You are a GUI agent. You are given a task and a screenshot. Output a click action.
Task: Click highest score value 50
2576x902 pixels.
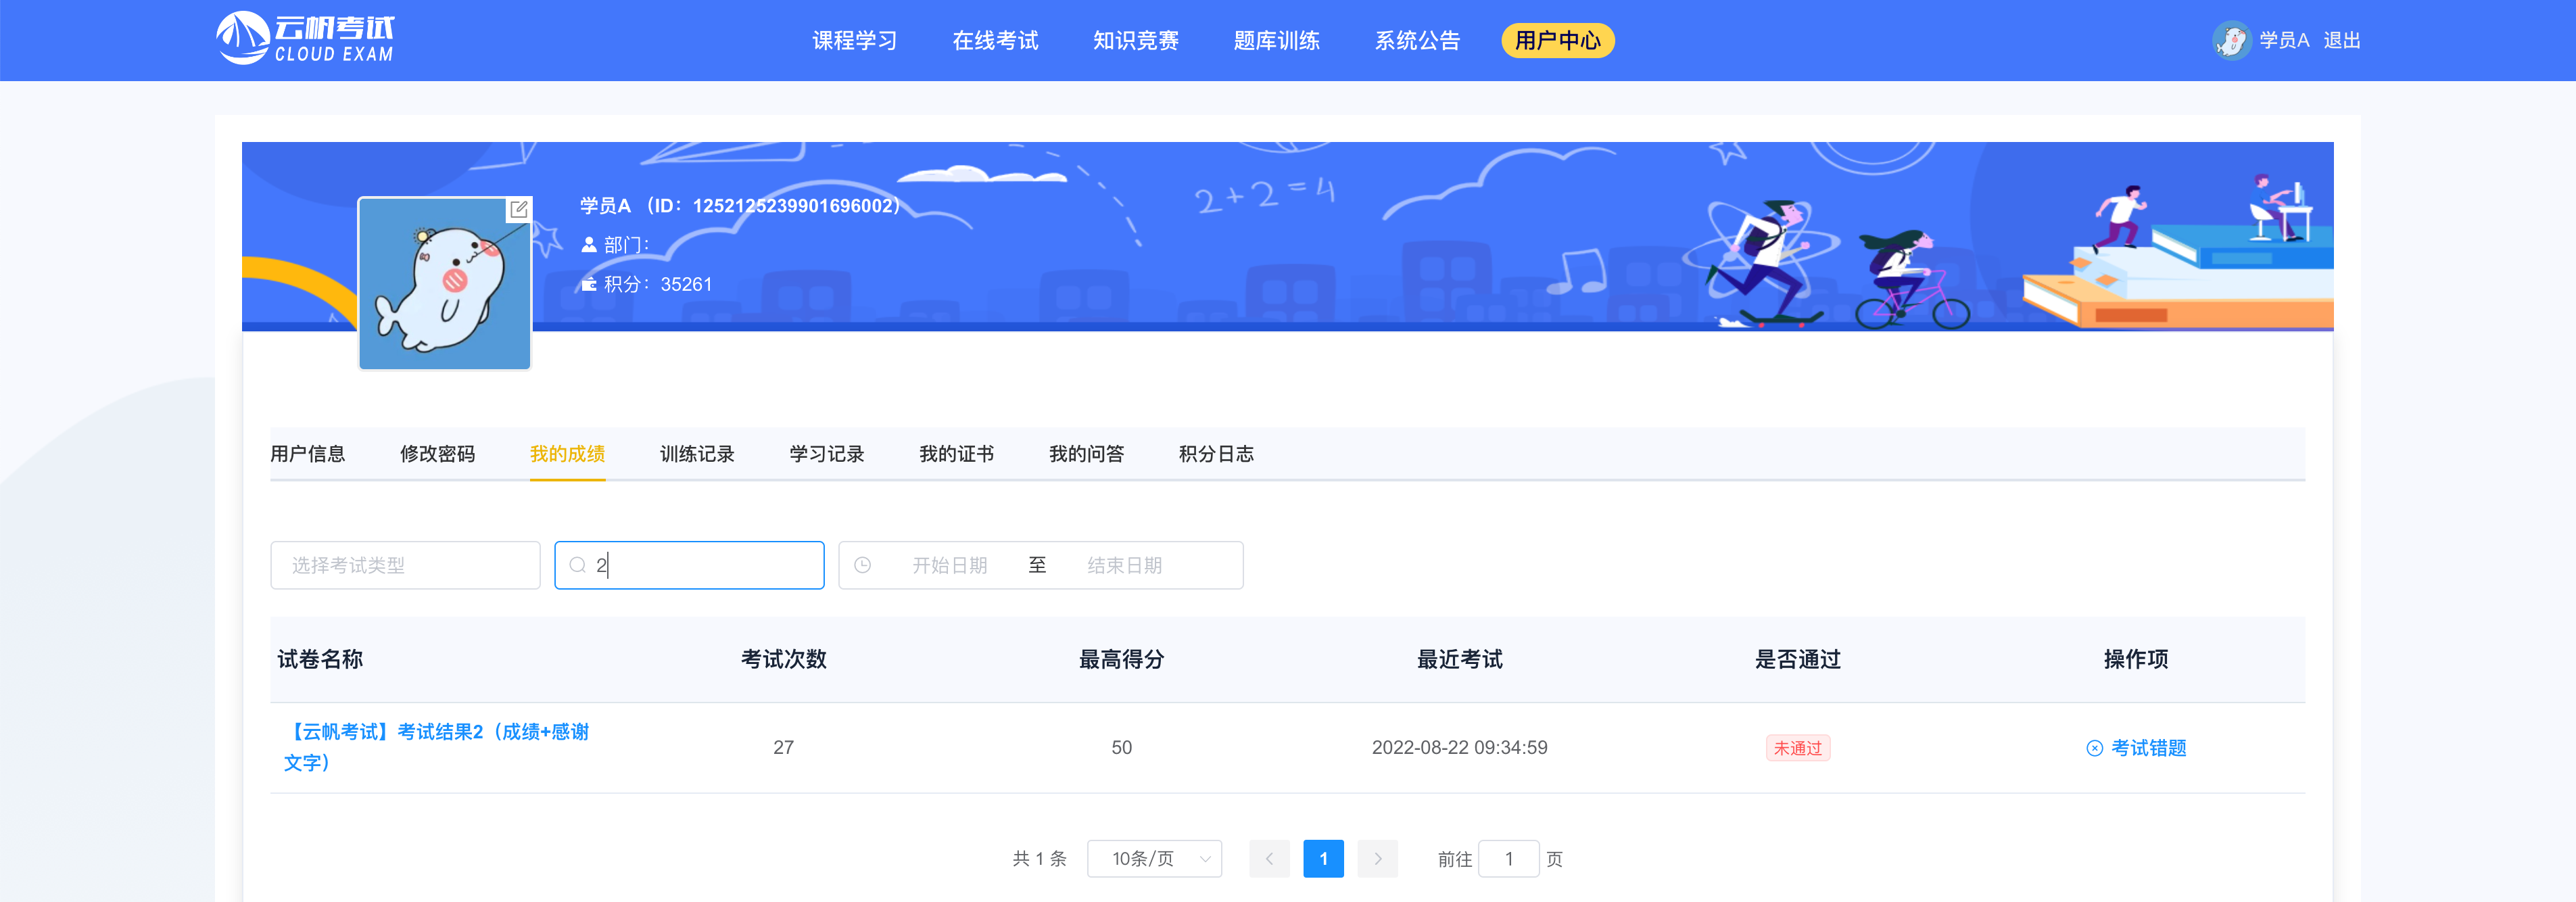tap(1121, 748)
